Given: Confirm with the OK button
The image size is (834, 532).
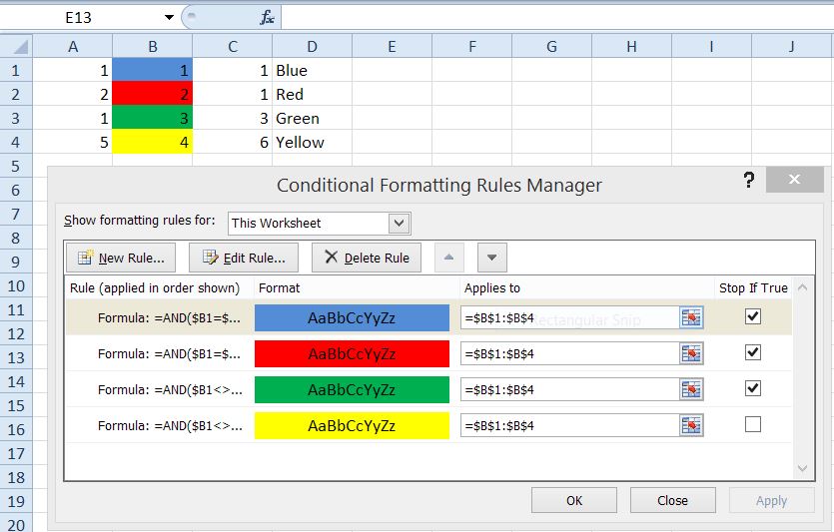Looking at the screenshot, I should 574,501.
